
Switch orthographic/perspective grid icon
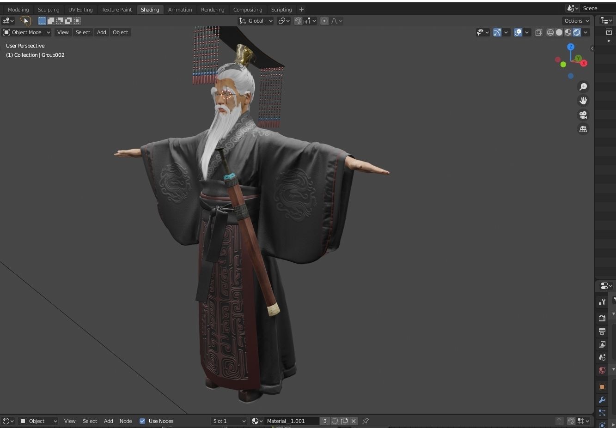coord(583,129)
